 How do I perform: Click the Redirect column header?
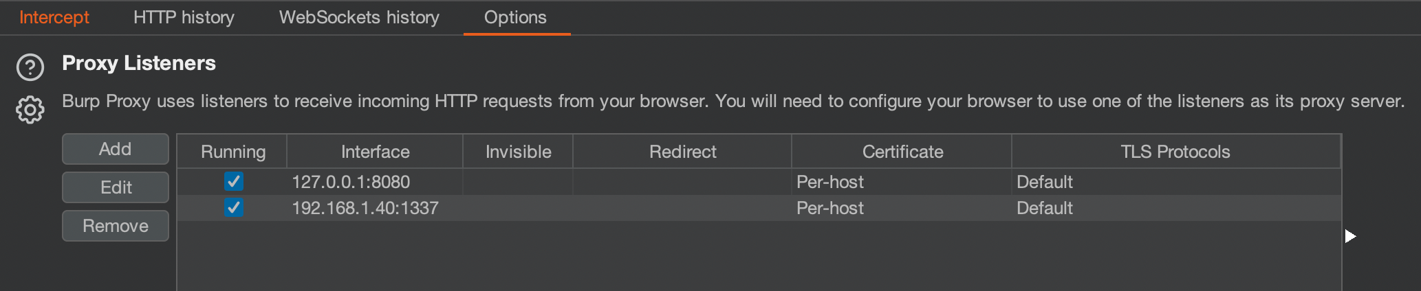click(682, 152)
